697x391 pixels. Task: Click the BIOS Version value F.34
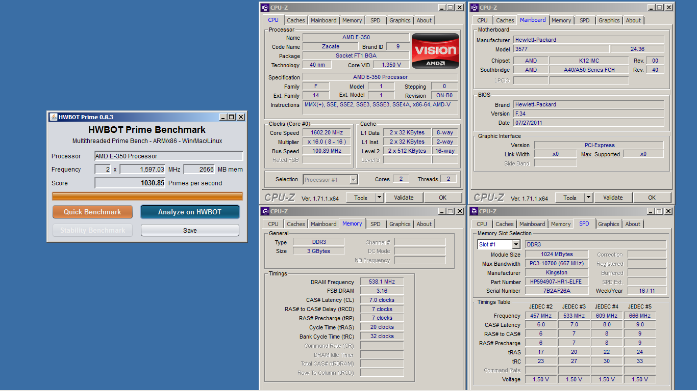point(589,114)
